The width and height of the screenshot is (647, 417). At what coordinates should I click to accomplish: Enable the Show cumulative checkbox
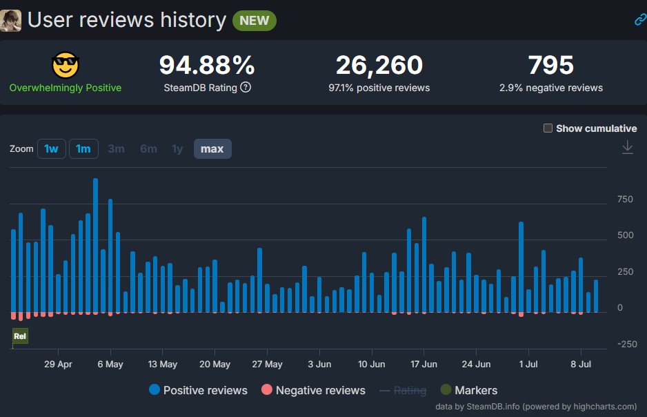tap(548, 128)
